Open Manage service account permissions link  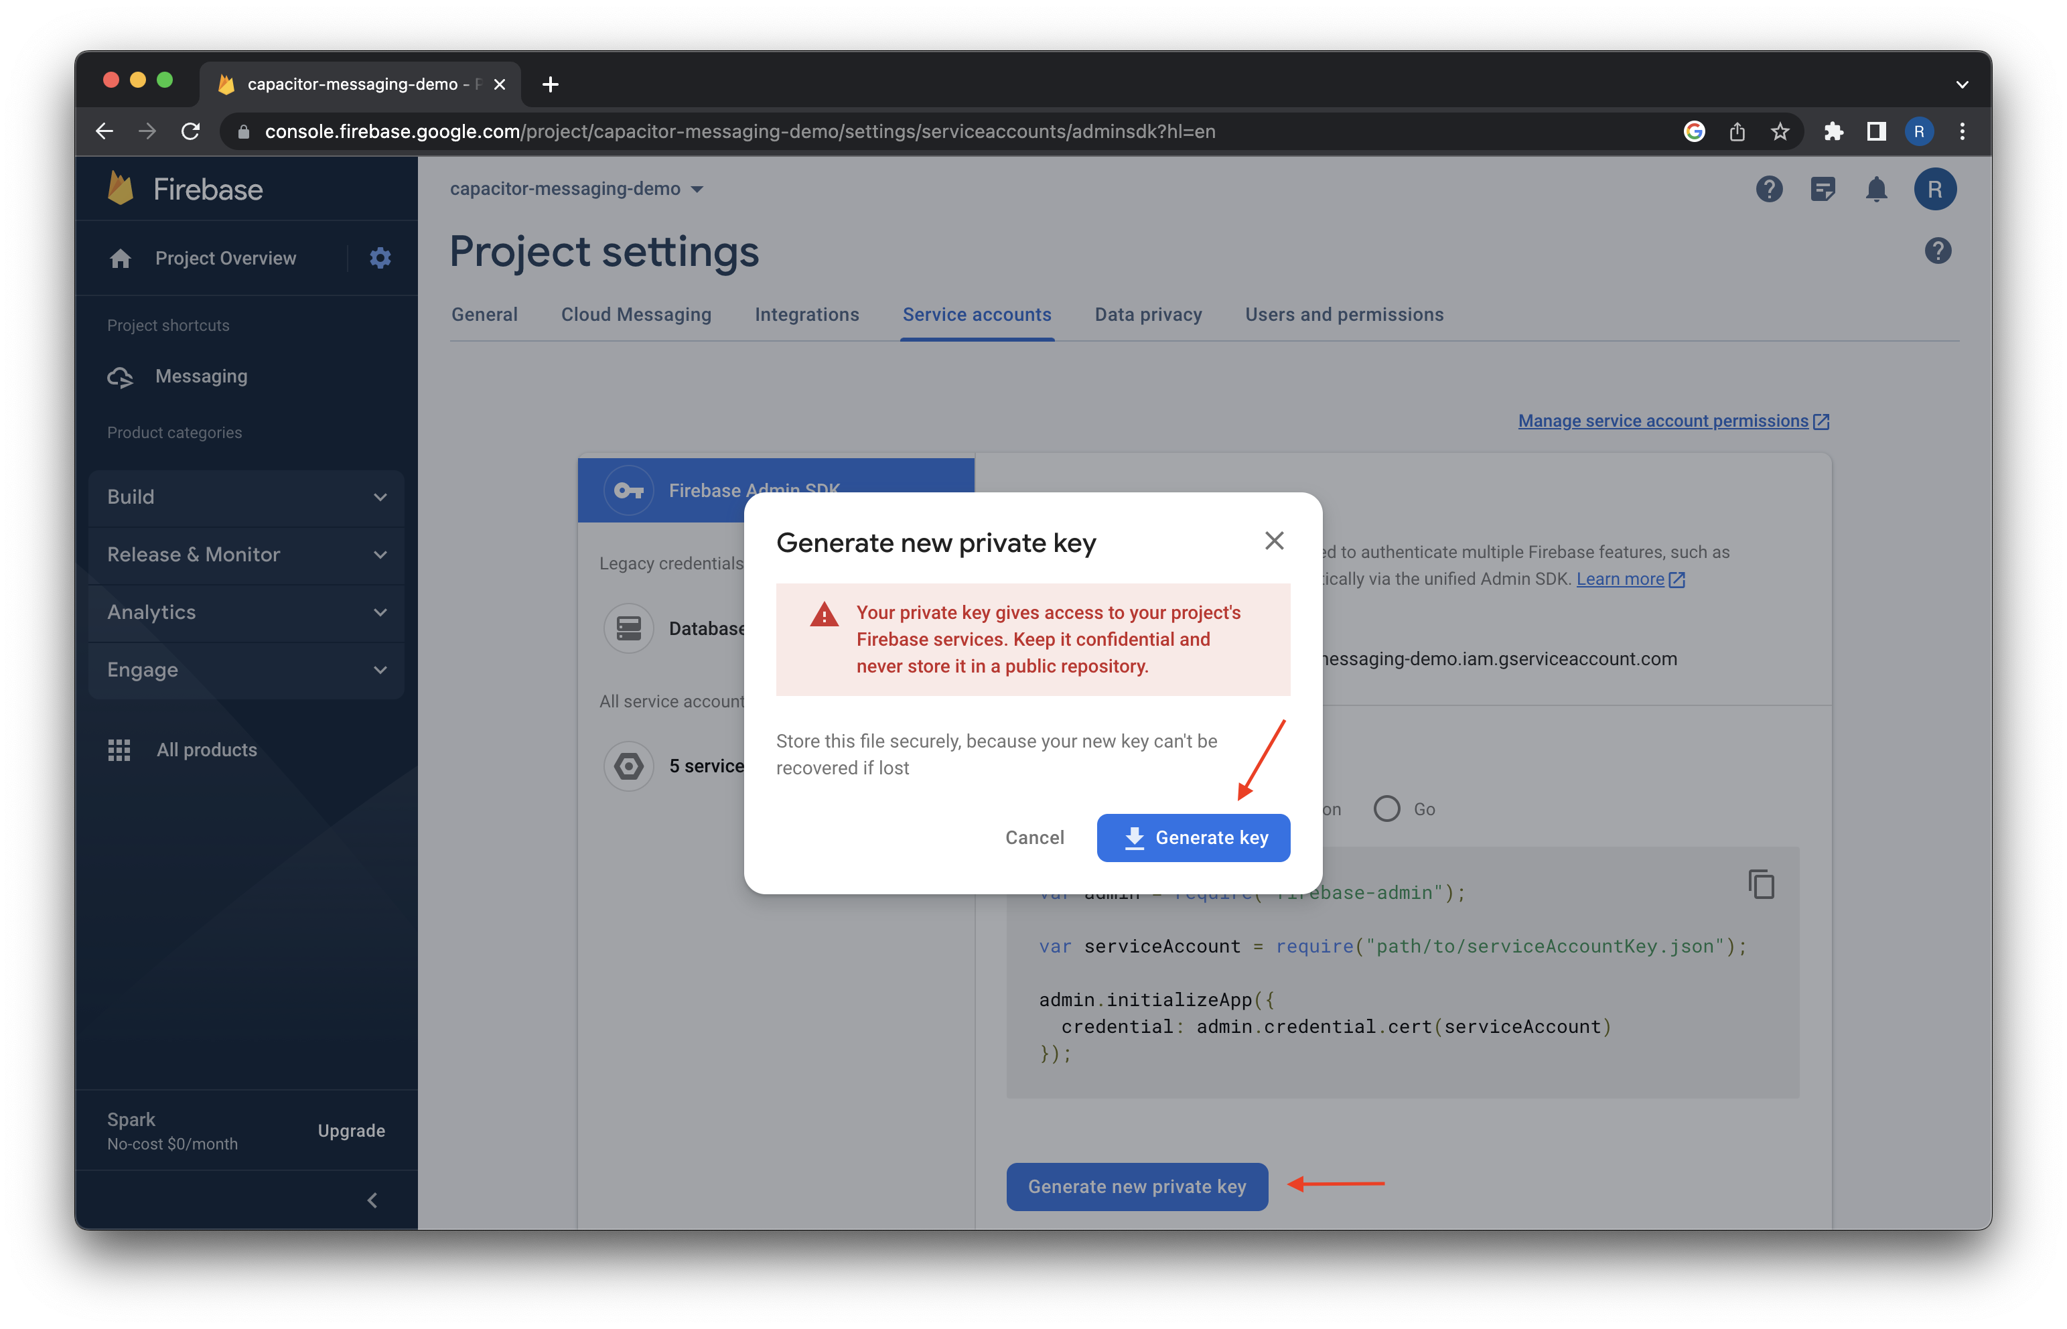coord(1663,421)
